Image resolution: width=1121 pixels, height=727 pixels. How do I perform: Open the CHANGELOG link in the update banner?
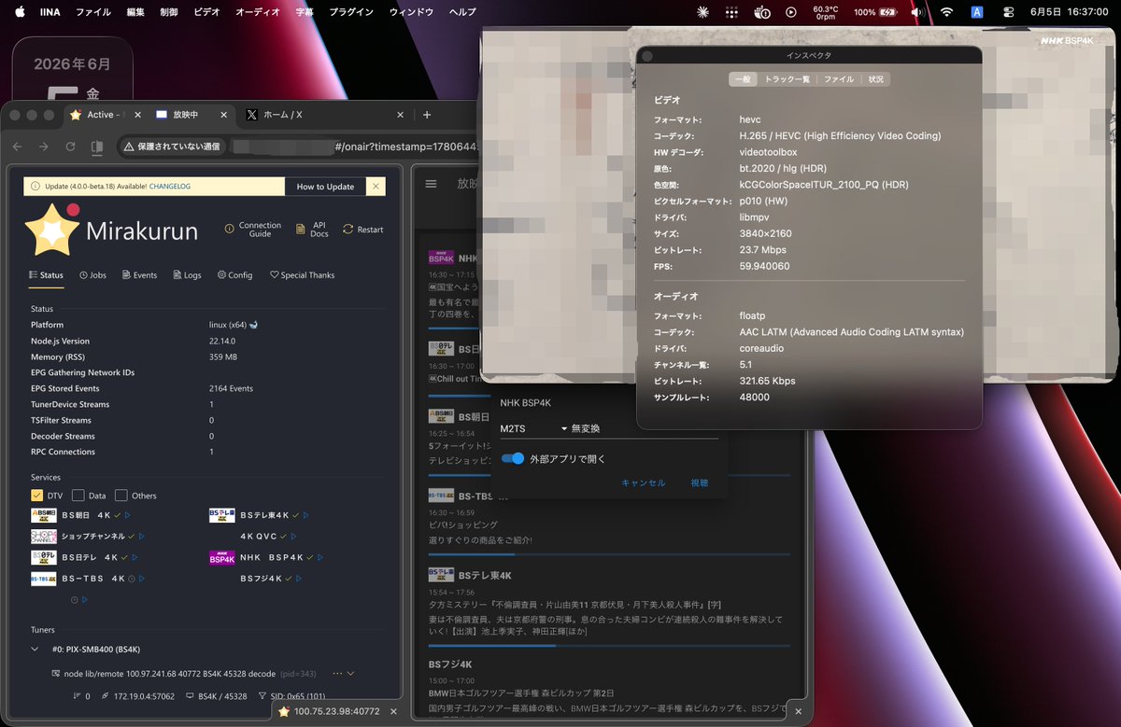170,187
